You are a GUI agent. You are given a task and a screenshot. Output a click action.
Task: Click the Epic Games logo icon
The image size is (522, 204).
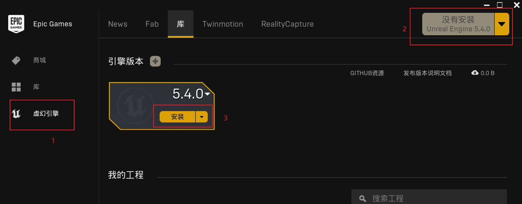16,24
